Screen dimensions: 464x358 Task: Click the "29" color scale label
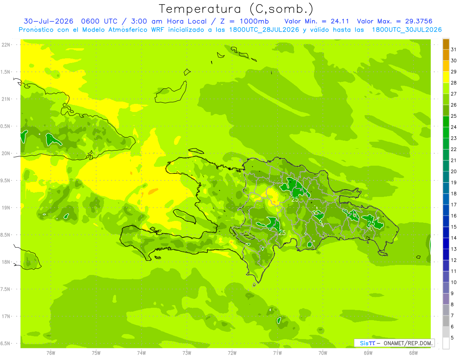coord(454,71)
